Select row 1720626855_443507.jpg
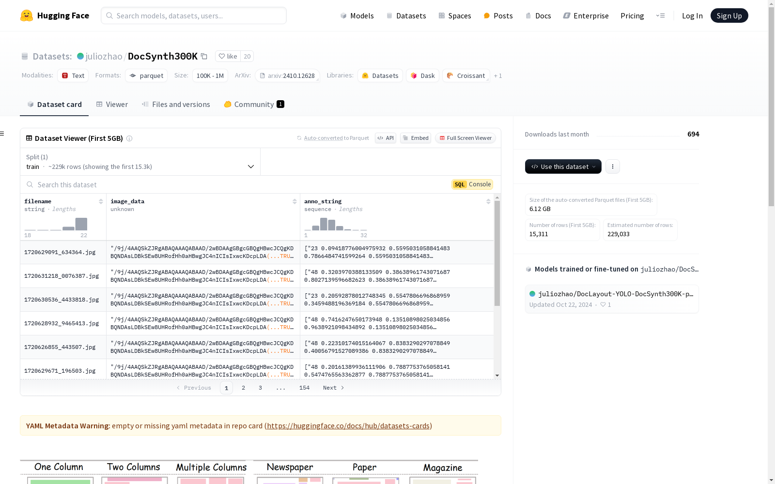Image resolution: width=775 pixels, height=484 pixels. pyautogui.click(x=257, y=347)
